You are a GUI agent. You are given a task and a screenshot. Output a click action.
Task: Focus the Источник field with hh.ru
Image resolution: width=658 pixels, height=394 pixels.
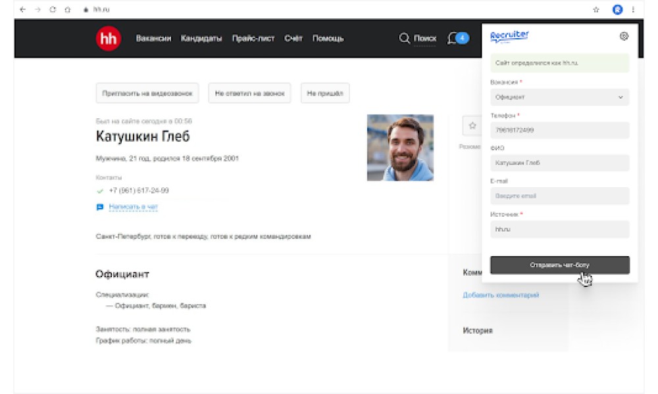560,229
